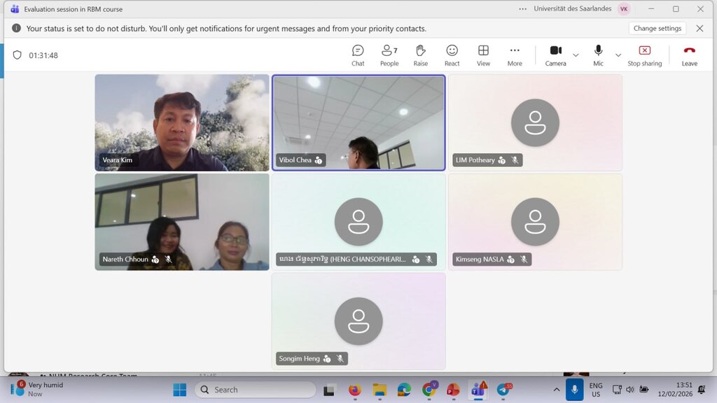The image size is (717, 403).
Task: Toggle the Camera on or off
Action: [x=555, y=55]
